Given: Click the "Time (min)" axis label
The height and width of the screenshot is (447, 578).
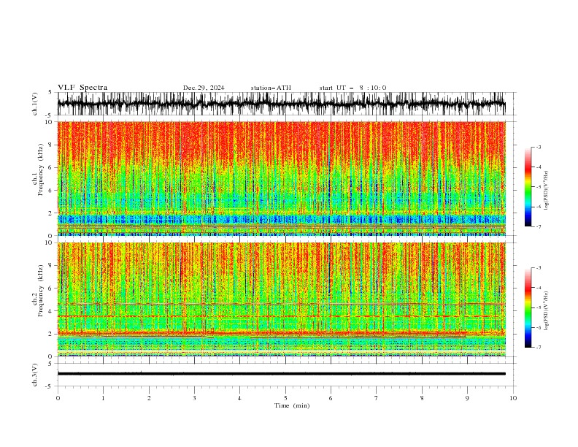Looking at the screenshot, I should (292, 405).
